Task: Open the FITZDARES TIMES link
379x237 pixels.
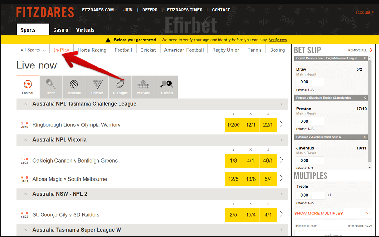Action: coord(184,10)
